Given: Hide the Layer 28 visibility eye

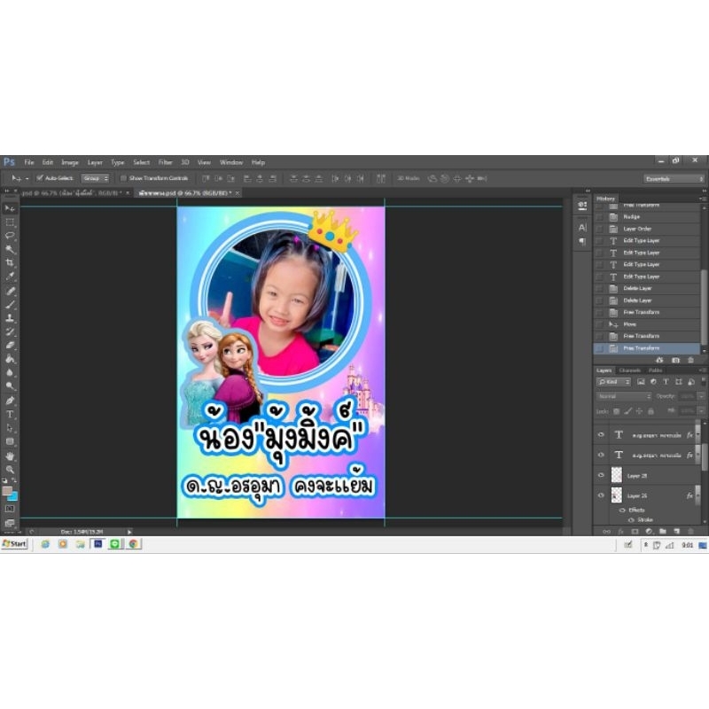Looking at the screenshot, I should [601, 475].
